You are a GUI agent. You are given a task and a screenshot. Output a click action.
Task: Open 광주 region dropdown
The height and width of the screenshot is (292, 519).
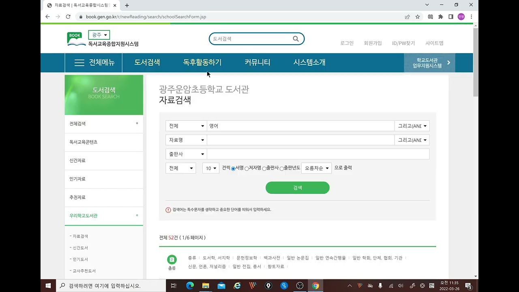pos(99,35)
